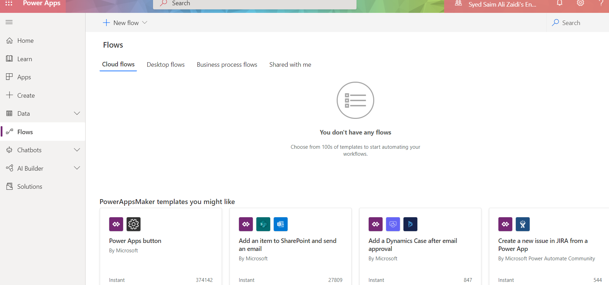Click the top header Search box
Image resolution: width=609 pixels, height=285 pixels.
255,3
